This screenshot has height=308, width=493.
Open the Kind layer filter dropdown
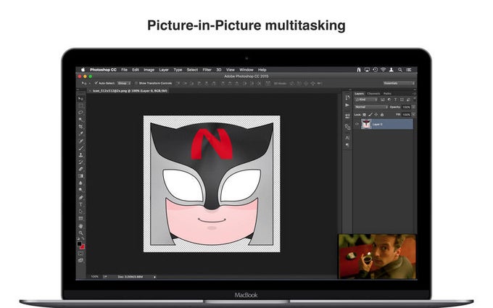tap(365, 100)
